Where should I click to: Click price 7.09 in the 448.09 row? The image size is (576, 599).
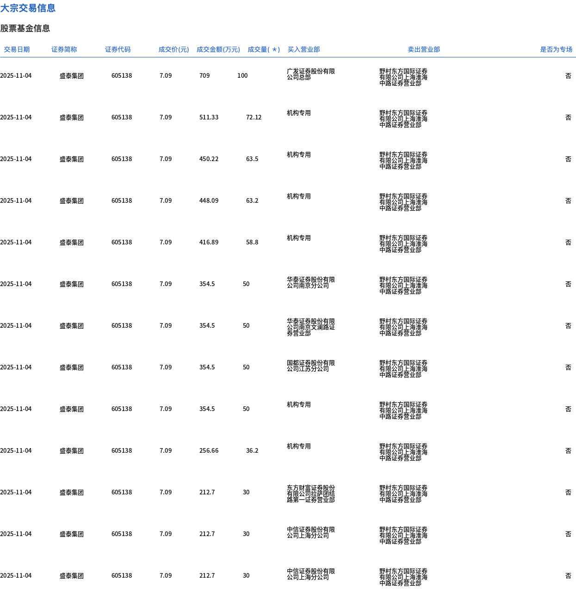[166, 201]
